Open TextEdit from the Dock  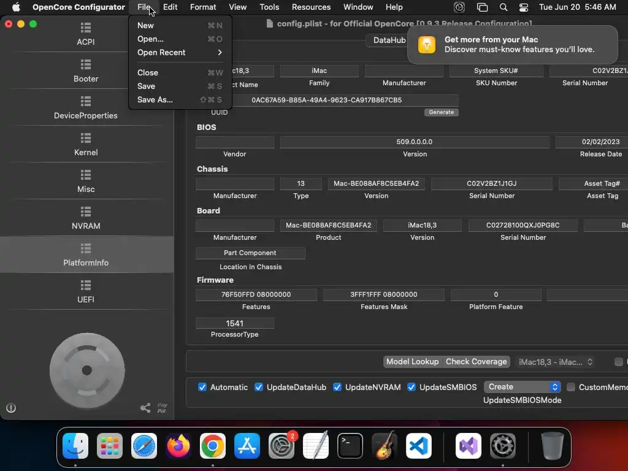[x=316, y=446]
